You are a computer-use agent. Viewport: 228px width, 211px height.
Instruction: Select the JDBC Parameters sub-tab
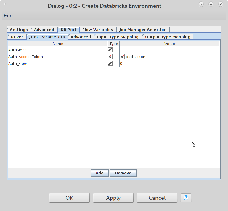pos(47,37)
